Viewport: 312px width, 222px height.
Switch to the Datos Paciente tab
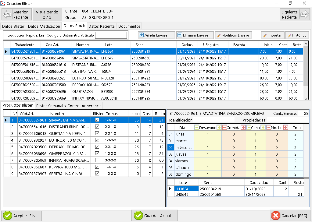(102, 26)
